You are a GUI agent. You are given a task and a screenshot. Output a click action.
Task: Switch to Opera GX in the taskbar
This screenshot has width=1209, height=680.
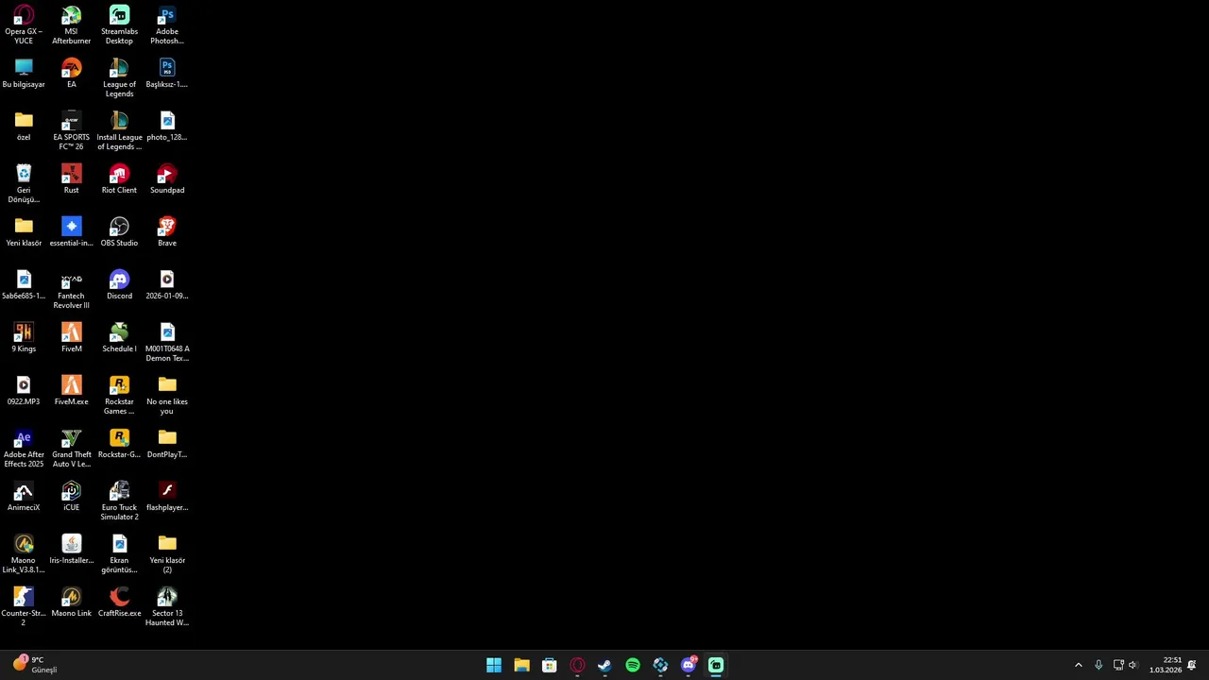pos(577,665)
